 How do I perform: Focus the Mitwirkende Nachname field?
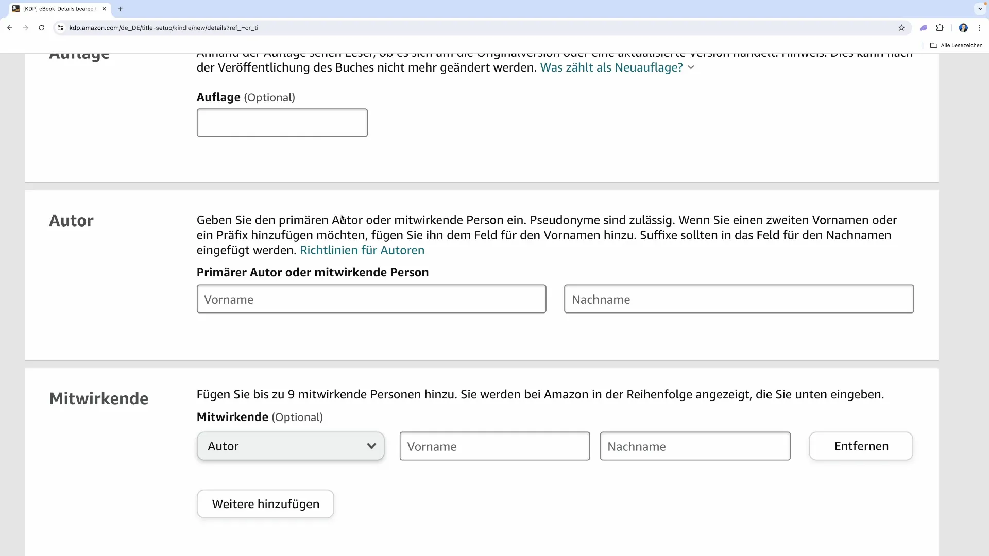click(x=695, y=446)
